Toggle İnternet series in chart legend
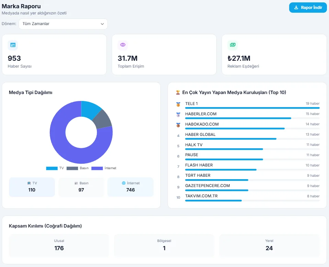329x267 pixels. click(103, 168)
